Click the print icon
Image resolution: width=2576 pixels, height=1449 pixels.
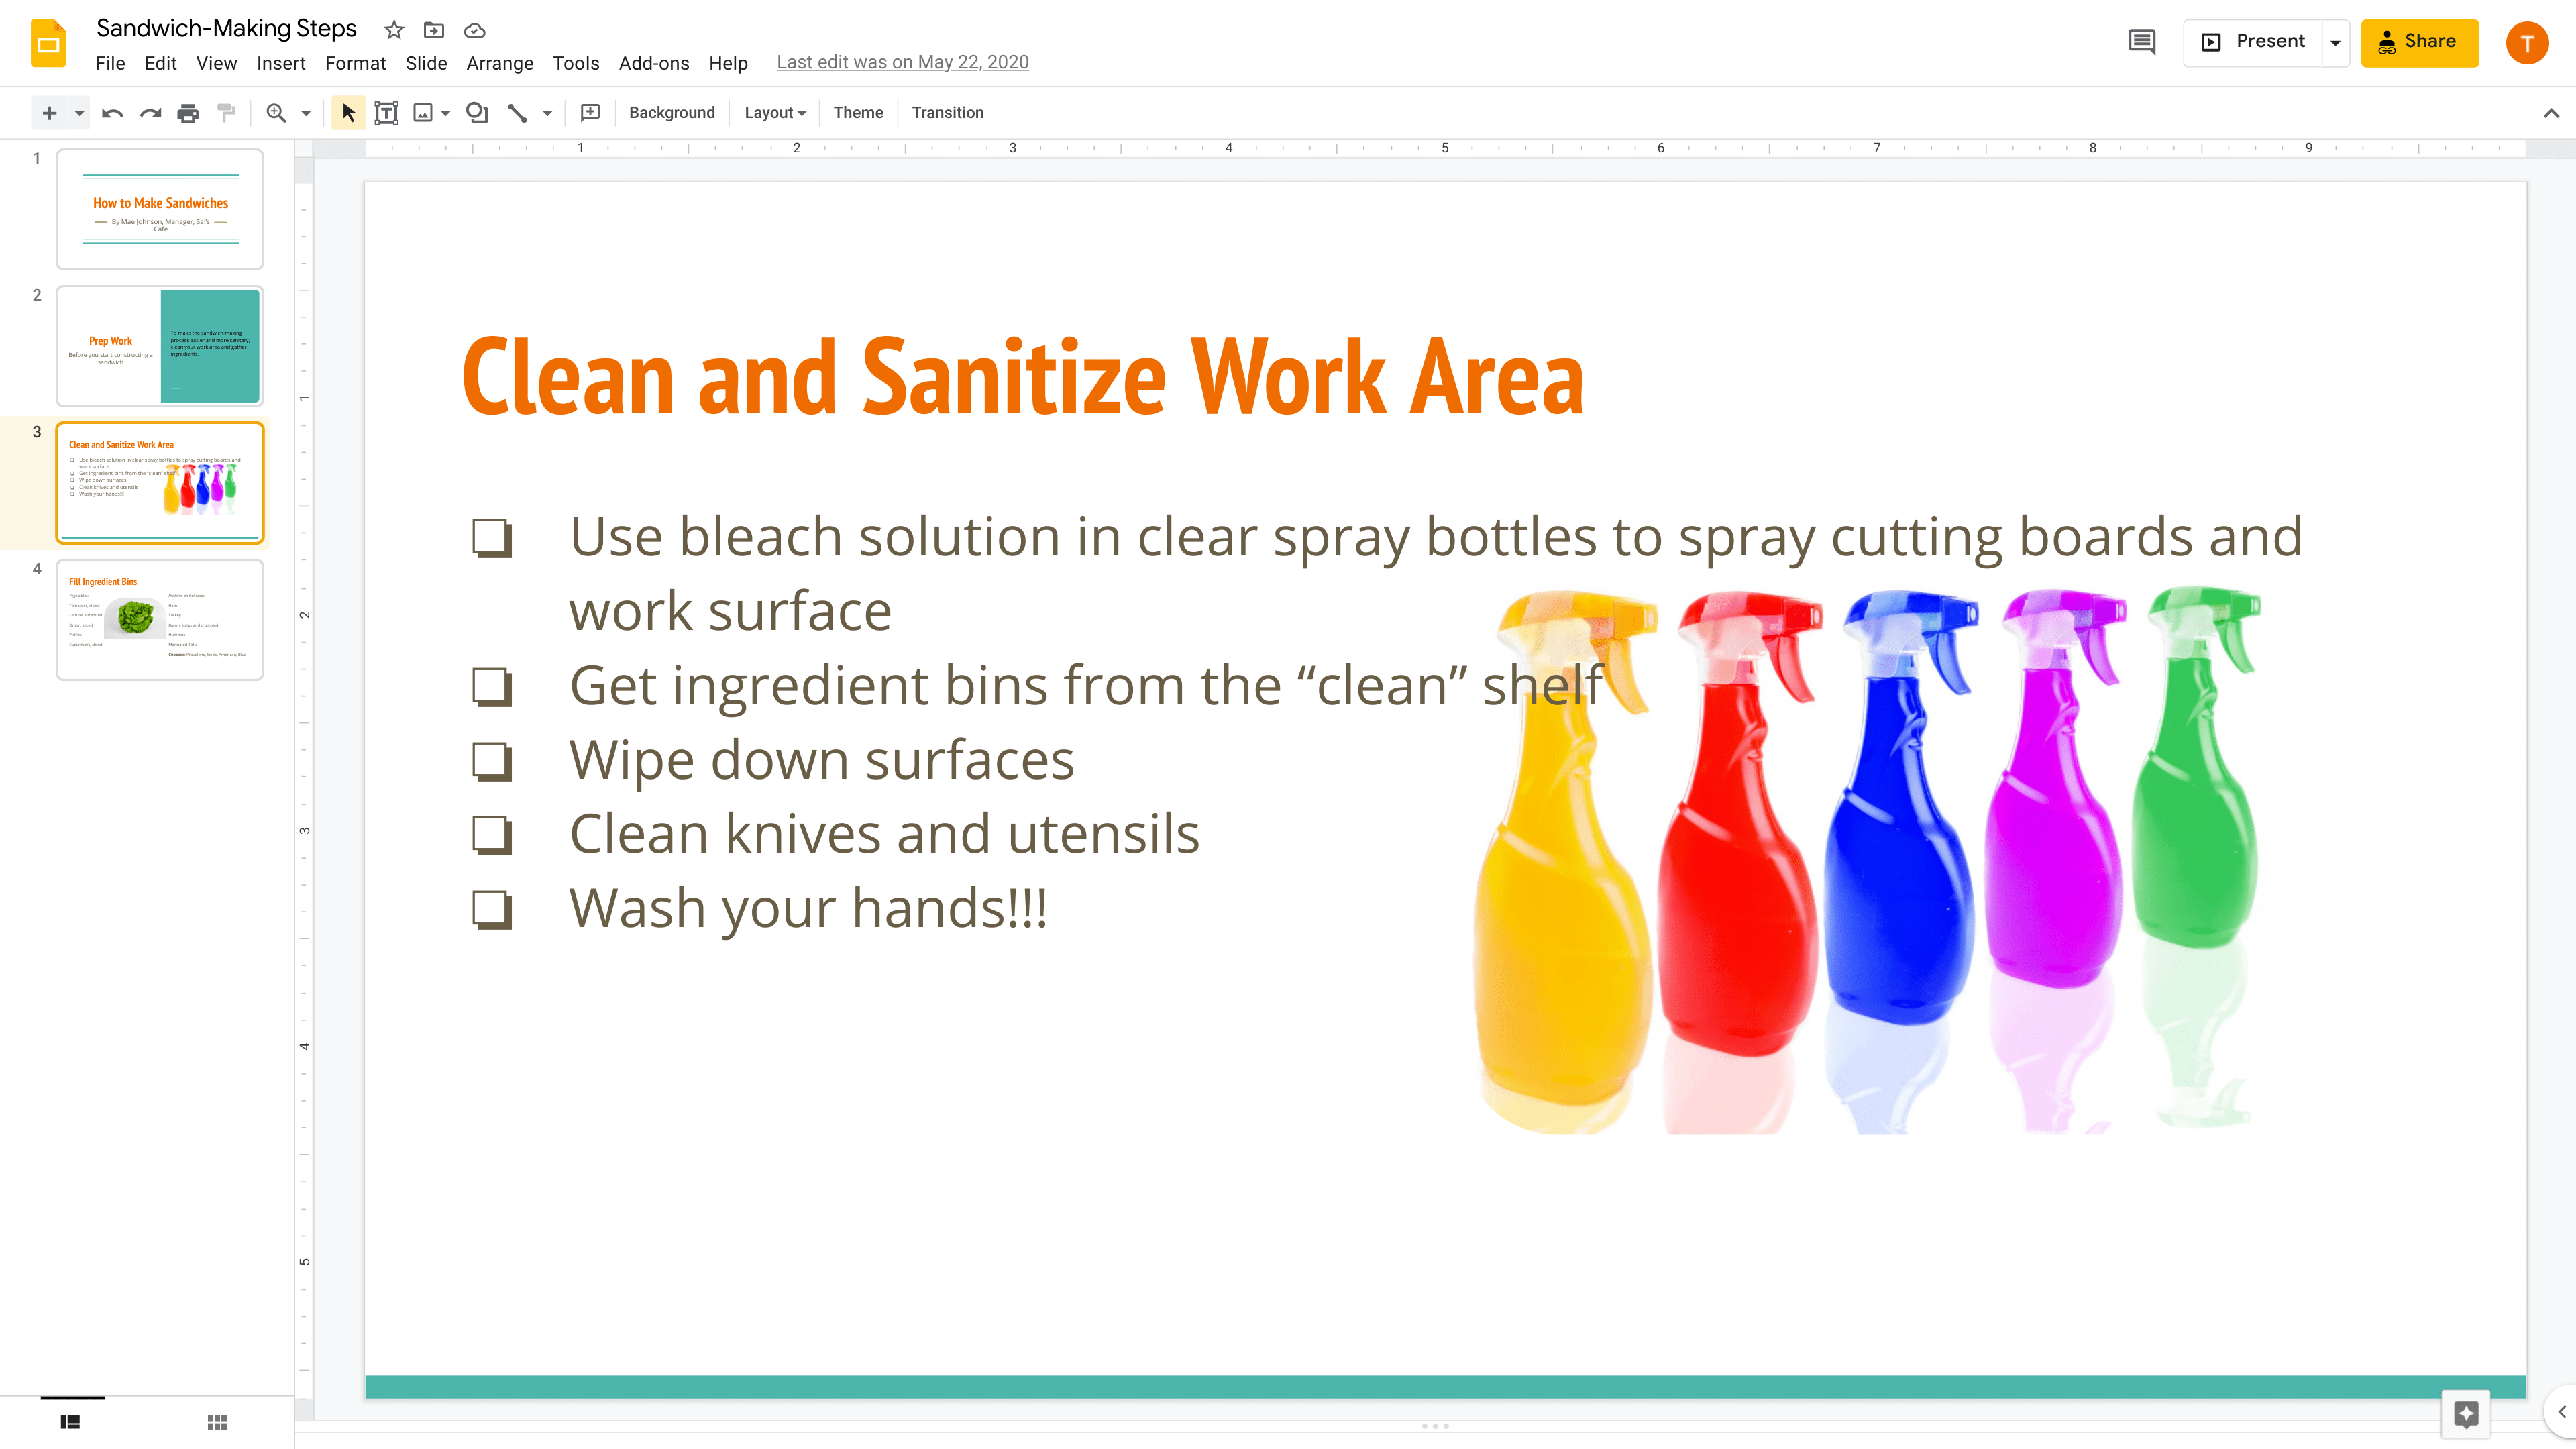pos(188,113)
